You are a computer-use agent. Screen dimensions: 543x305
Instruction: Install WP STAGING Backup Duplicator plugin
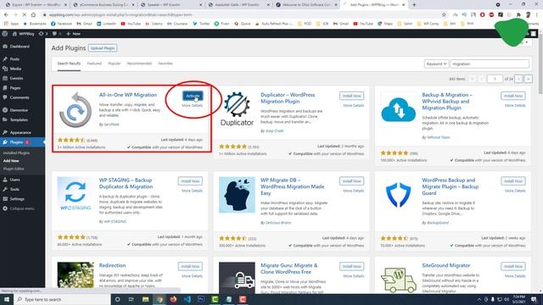point(190,180)
